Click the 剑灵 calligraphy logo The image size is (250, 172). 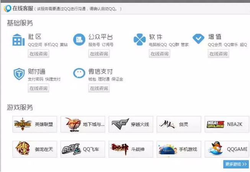[x=167, y=124]
